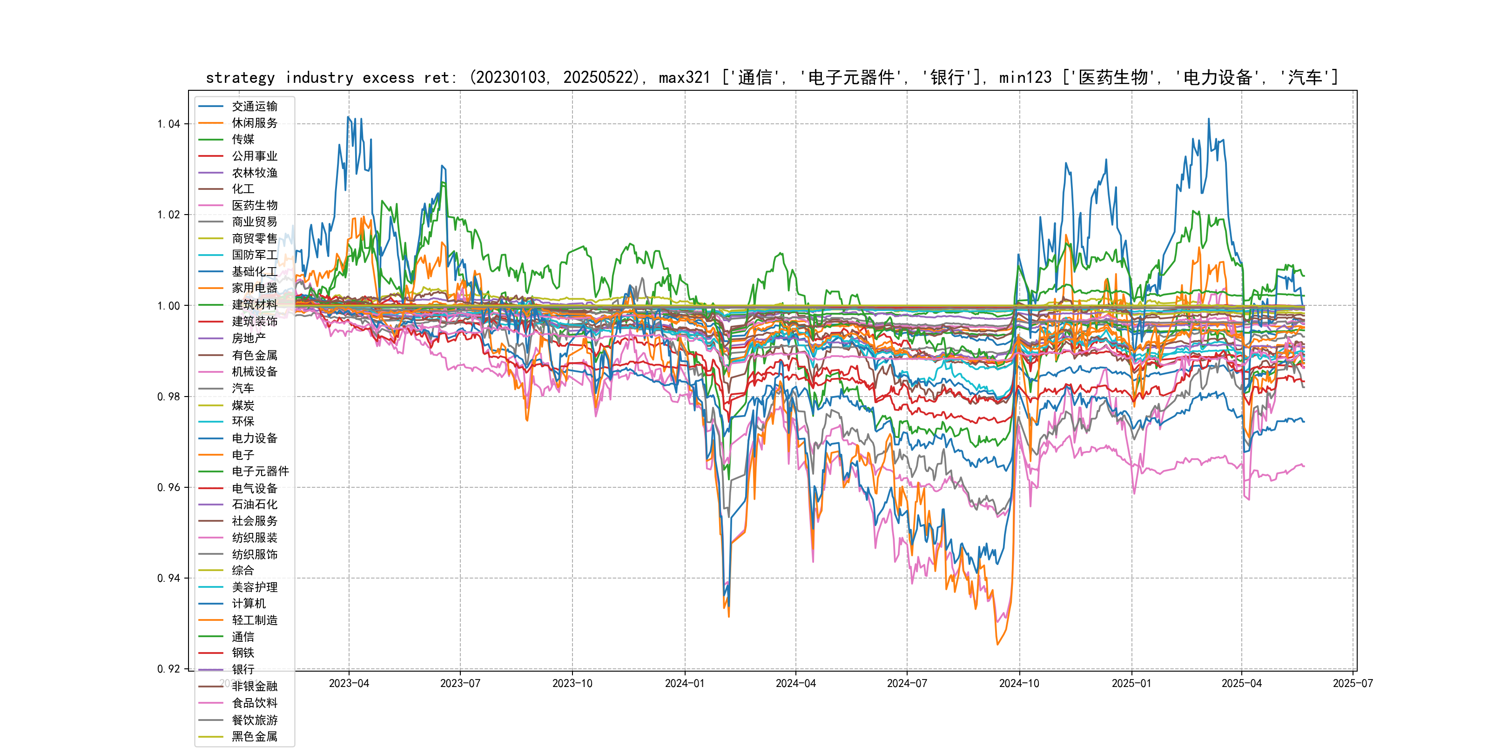This screenshot has width=1508, height=754.
Task: Click the 休闲服务 legend label
Action: coord(254,123)
